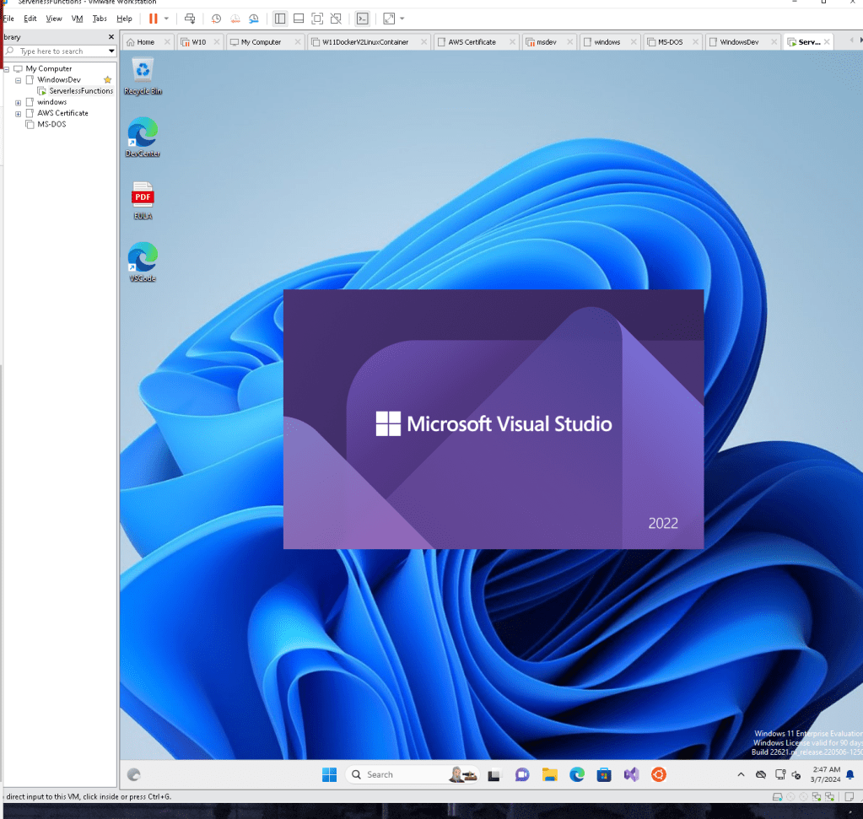Click the widgets icon at taskbar left
This screenshot has width=863, height=819.
tap(134, 775)
